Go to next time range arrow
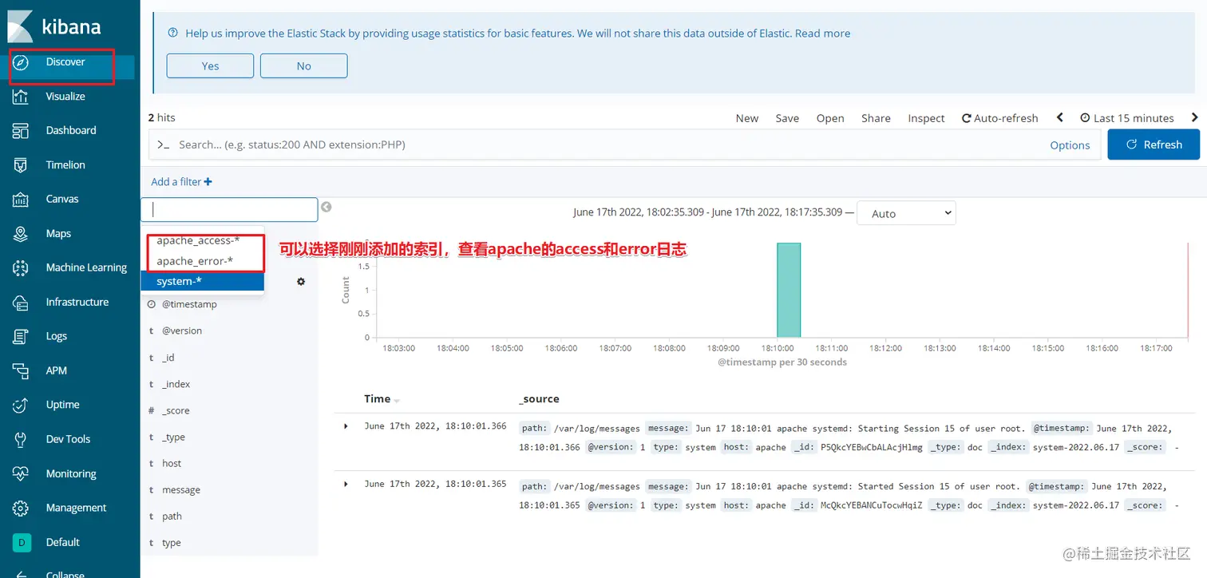Image resolution: width=1207 pixels, height=578 pixels. [x=1194, y=117]
